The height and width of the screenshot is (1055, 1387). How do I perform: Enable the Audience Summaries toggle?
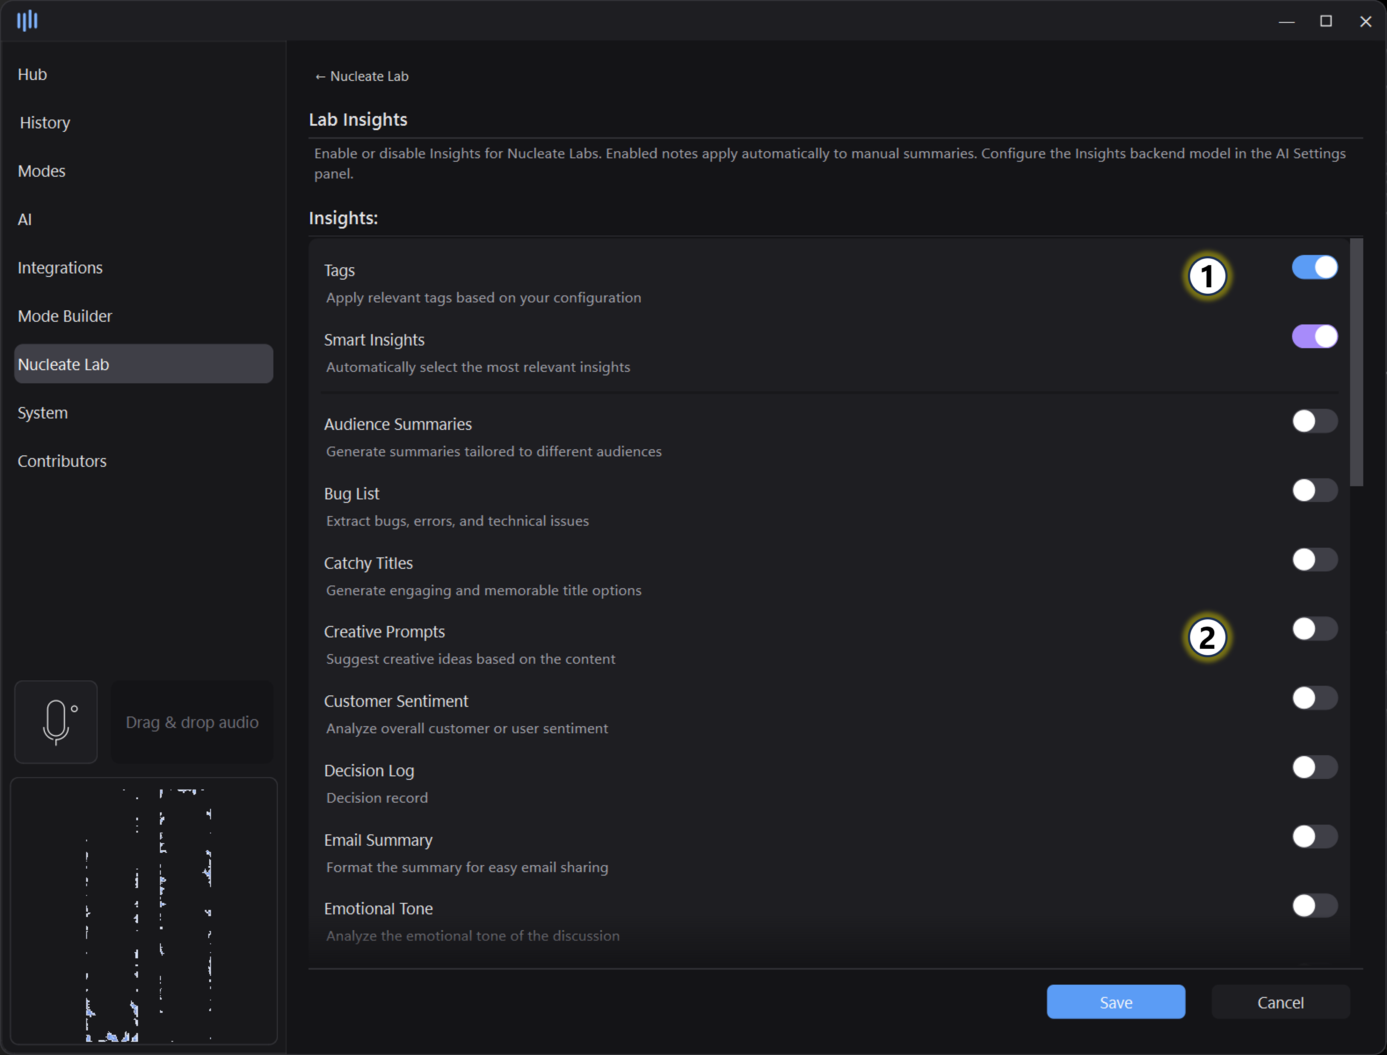click(x=1314, y=421)
